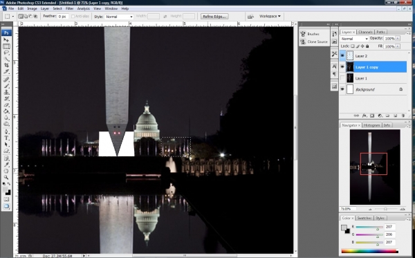Screen dimensions: 415x258
Task: Collapse the Brushes panel dock
Action: coord(328,24)
